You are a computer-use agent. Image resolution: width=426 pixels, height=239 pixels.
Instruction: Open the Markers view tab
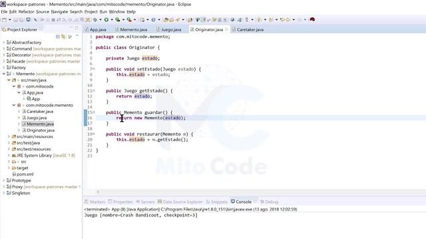[95, 202]
